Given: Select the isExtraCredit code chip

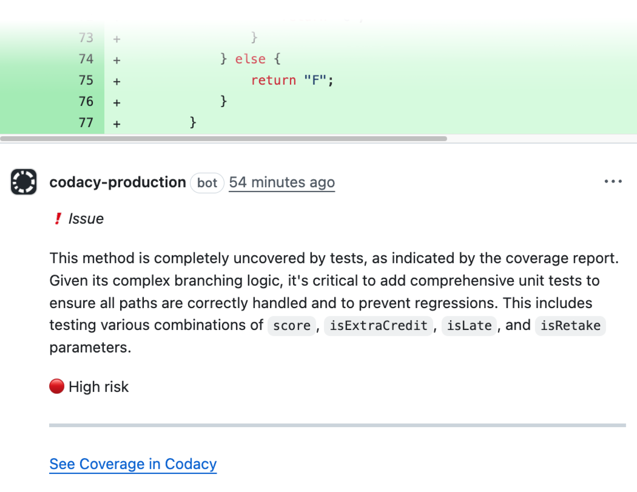Looking at the screenshot, I should click(378, 325).
